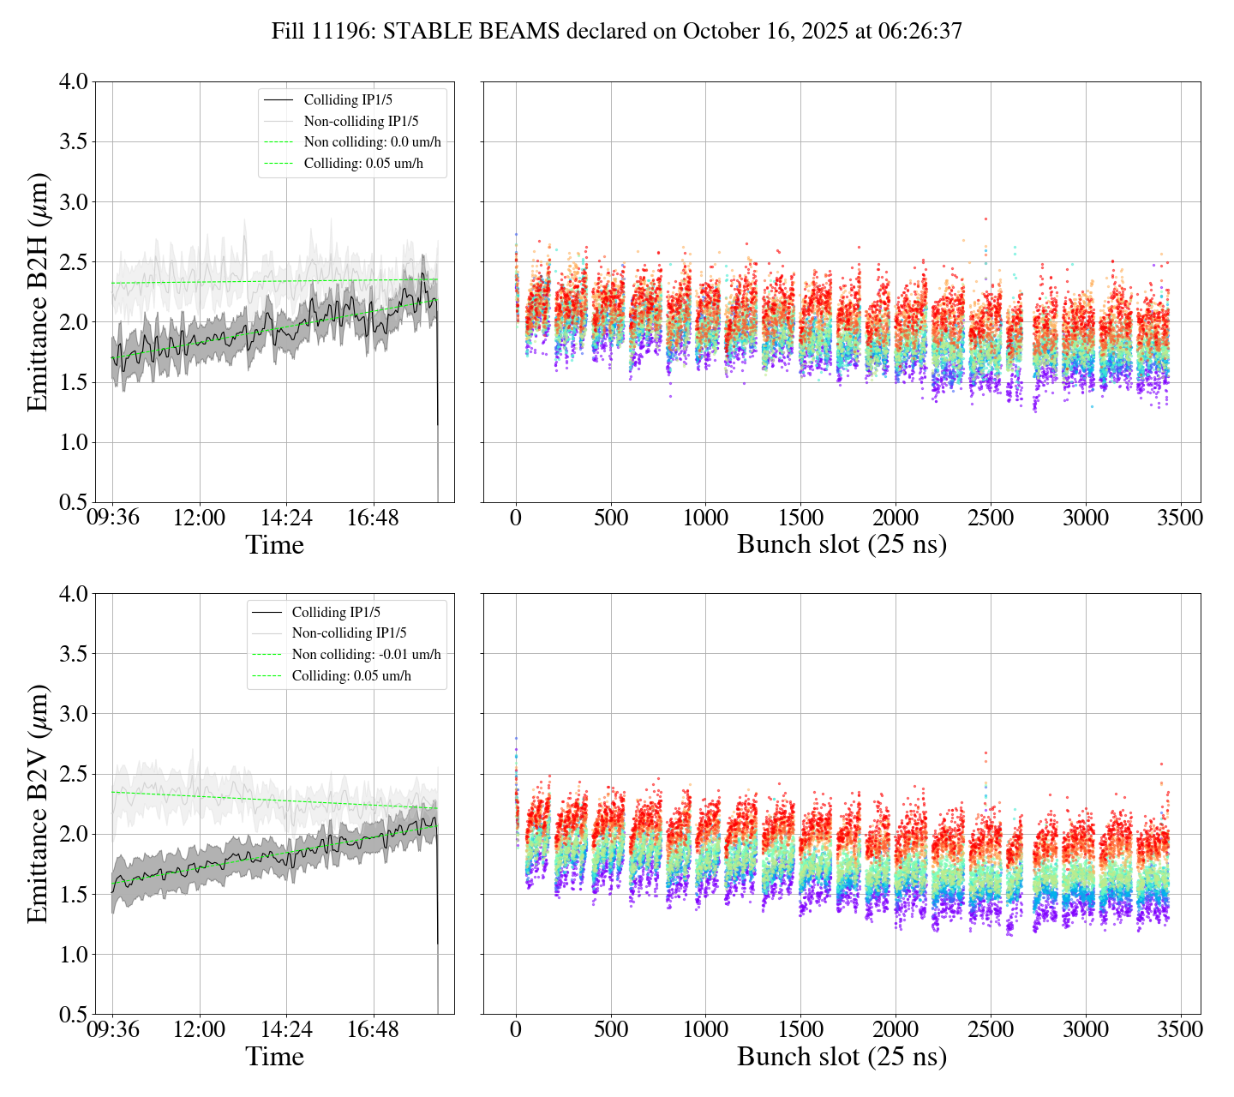Click the green dashed line sample beside 'Colliding: 0.05 um/h' in the B2H legend
Viewport: 1234px width, 1097px height.
click(279, 163)
